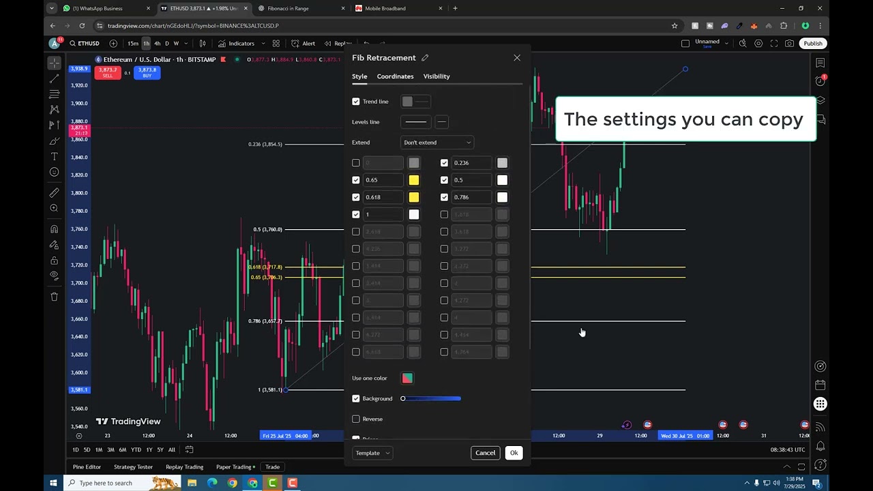The image size is (873, 491).
Task: Click the lock all drawings icon
Action: 54,261
